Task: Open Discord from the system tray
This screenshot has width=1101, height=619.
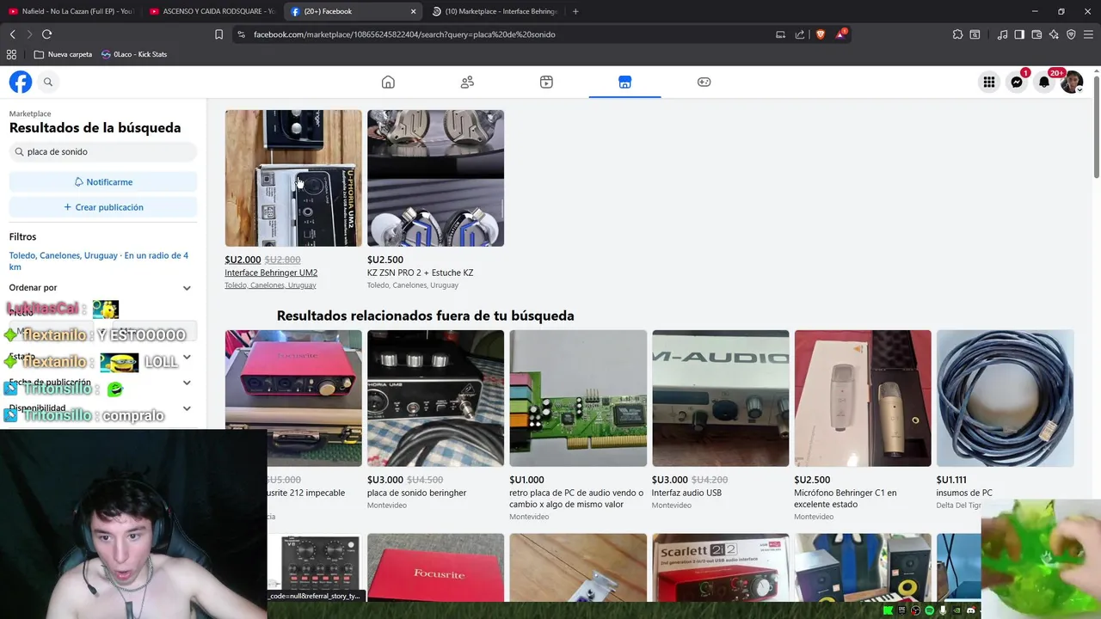Action: pyautogui.click(x=971, y=610)
